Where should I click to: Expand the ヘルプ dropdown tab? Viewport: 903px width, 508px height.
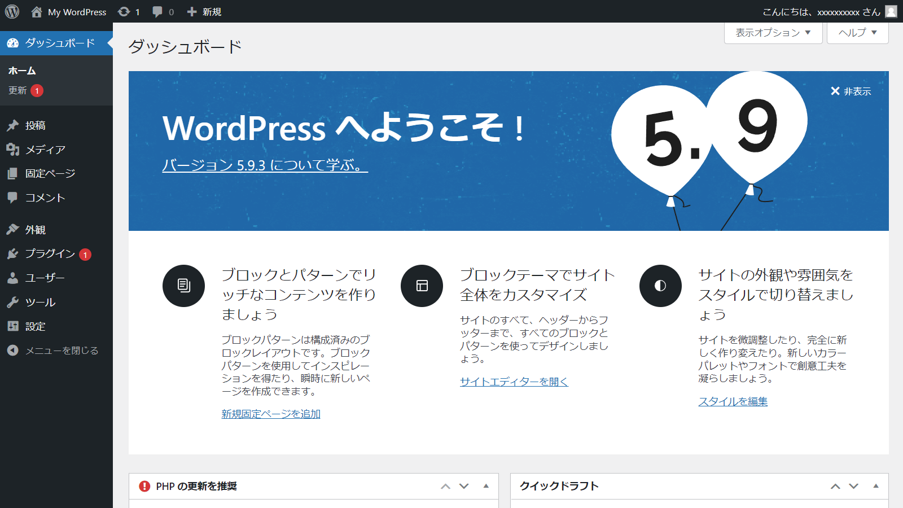tap(857, 33)
